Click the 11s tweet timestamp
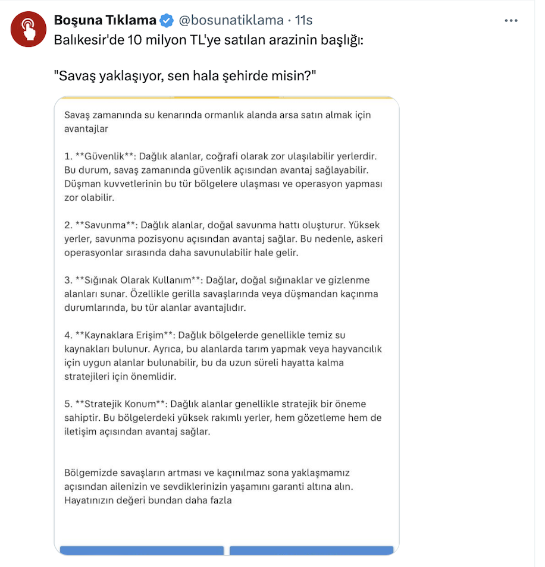This screenshot has width=545, height=567. tap(303, 20)
